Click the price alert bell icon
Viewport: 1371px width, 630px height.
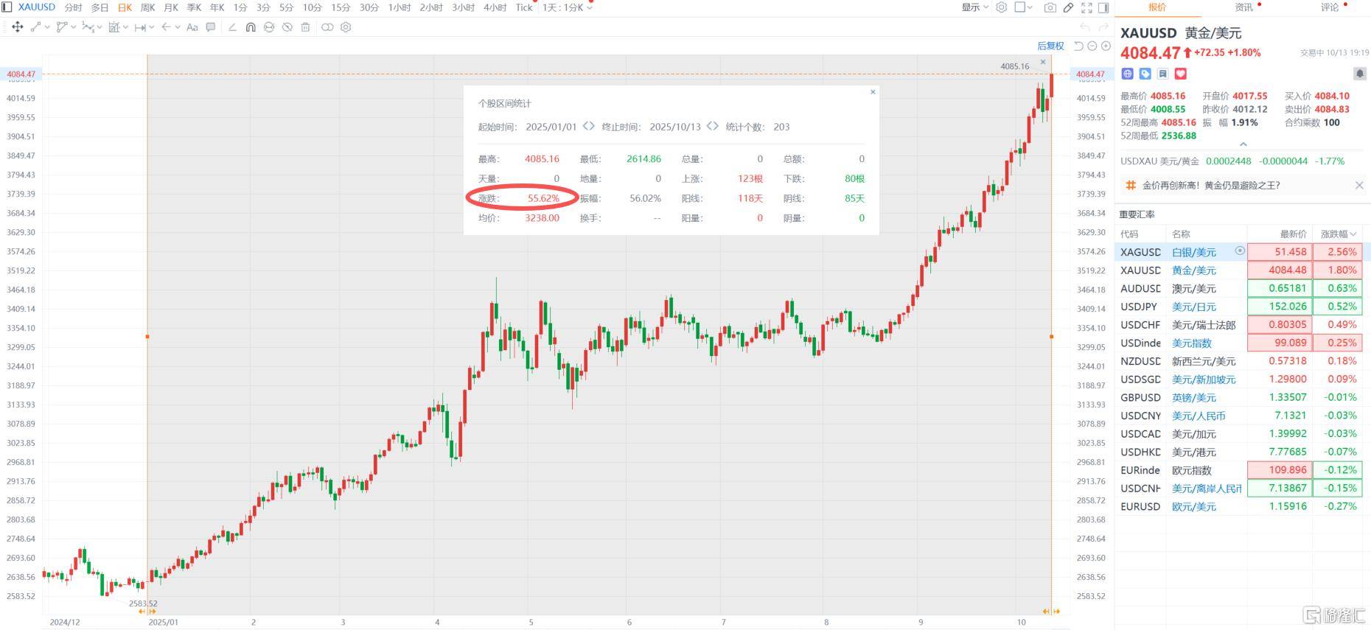coord(1359,74)
